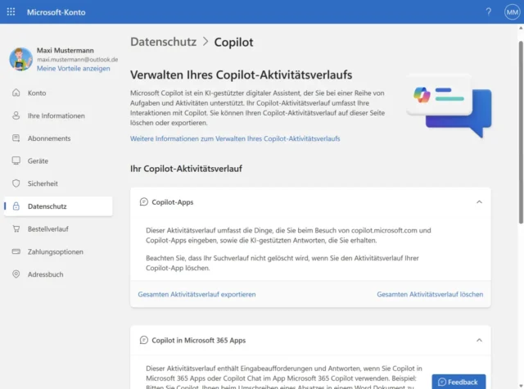Open the MM account avatar menu
The image size is (524, 389).
point(512,12)
